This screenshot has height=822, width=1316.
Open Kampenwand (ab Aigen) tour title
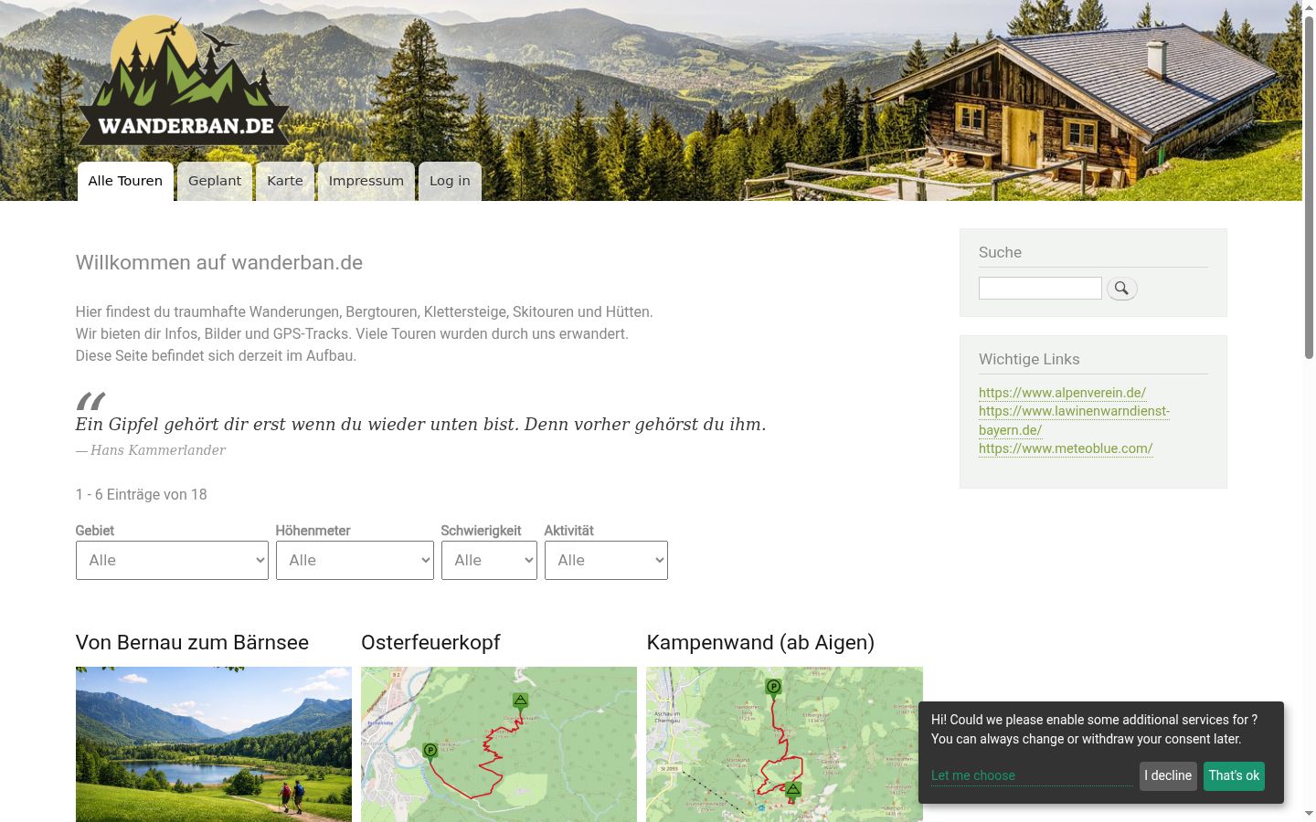tap(760, 642)
